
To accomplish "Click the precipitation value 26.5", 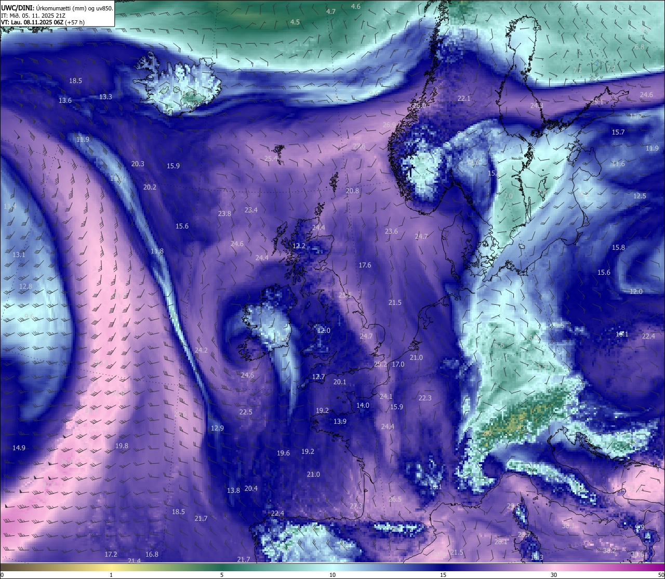I will 395,499.
